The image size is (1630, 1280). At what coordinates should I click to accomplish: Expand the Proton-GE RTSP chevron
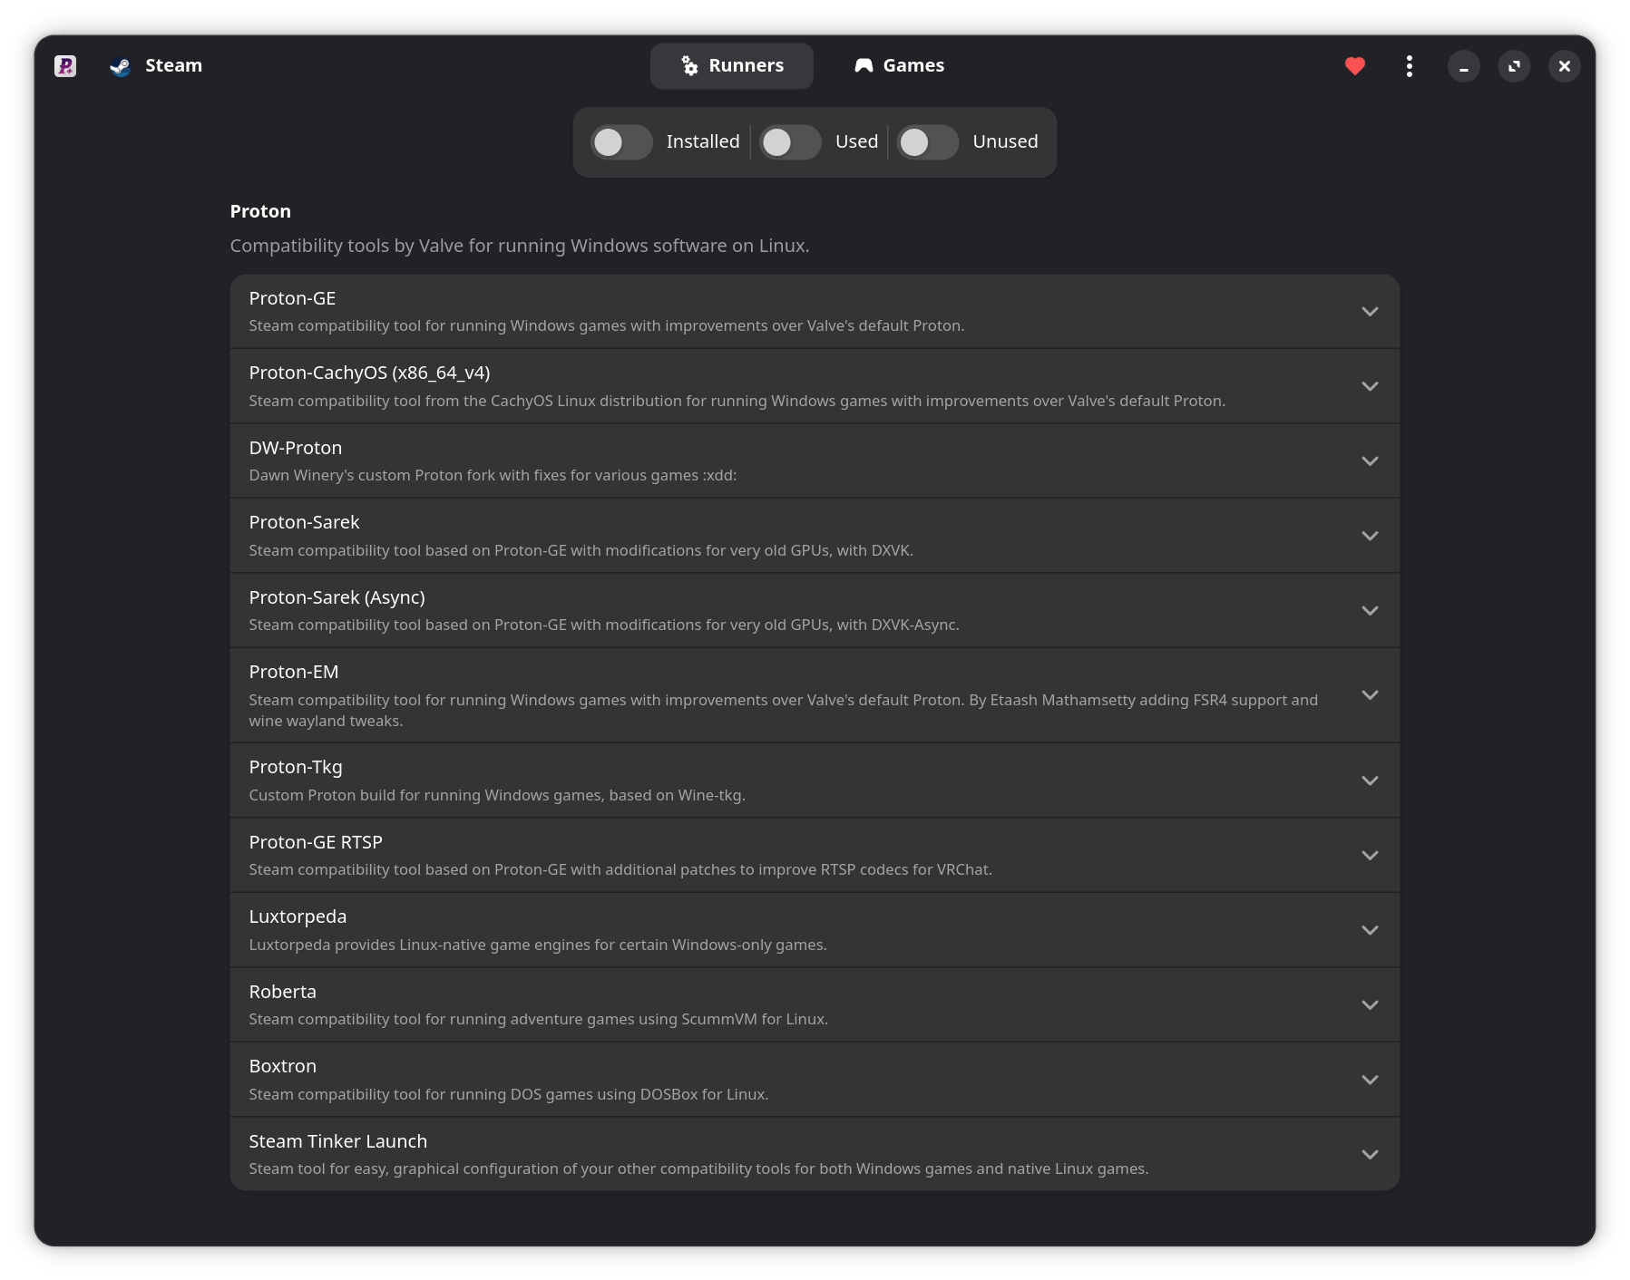tap(1370, 856)
